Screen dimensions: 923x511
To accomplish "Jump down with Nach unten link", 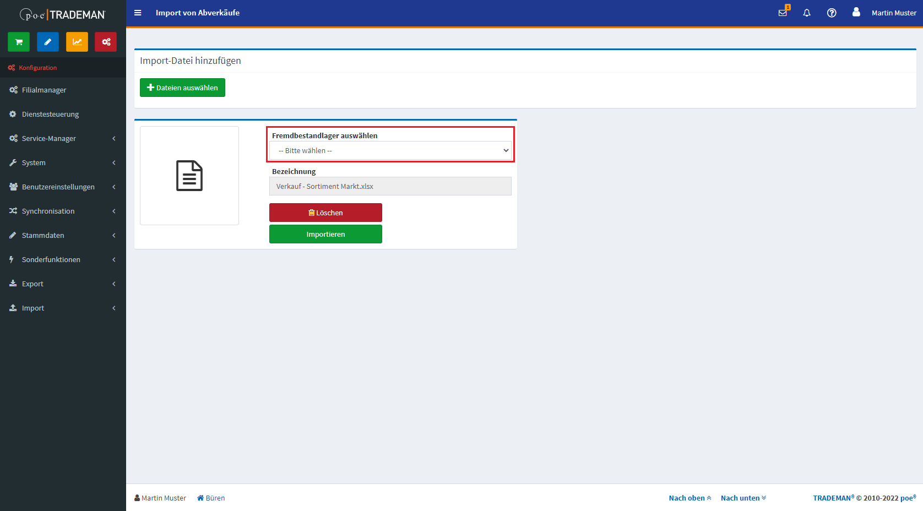I will (743, 498).
